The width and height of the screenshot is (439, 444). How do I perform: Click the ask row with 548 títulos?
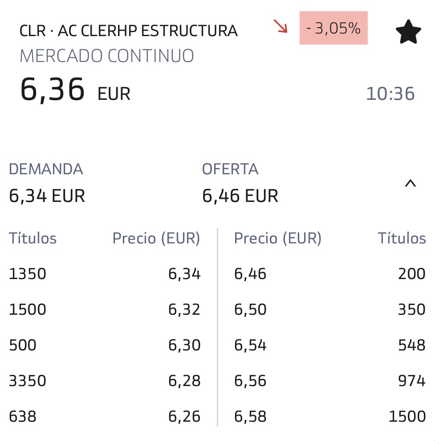point(329,345)
